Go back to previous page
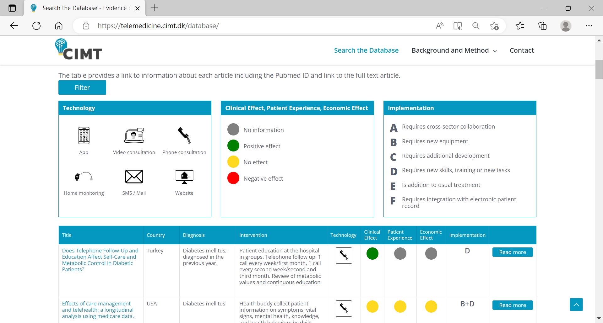Viewport: 603px width, 323px height. pos(14,26)
